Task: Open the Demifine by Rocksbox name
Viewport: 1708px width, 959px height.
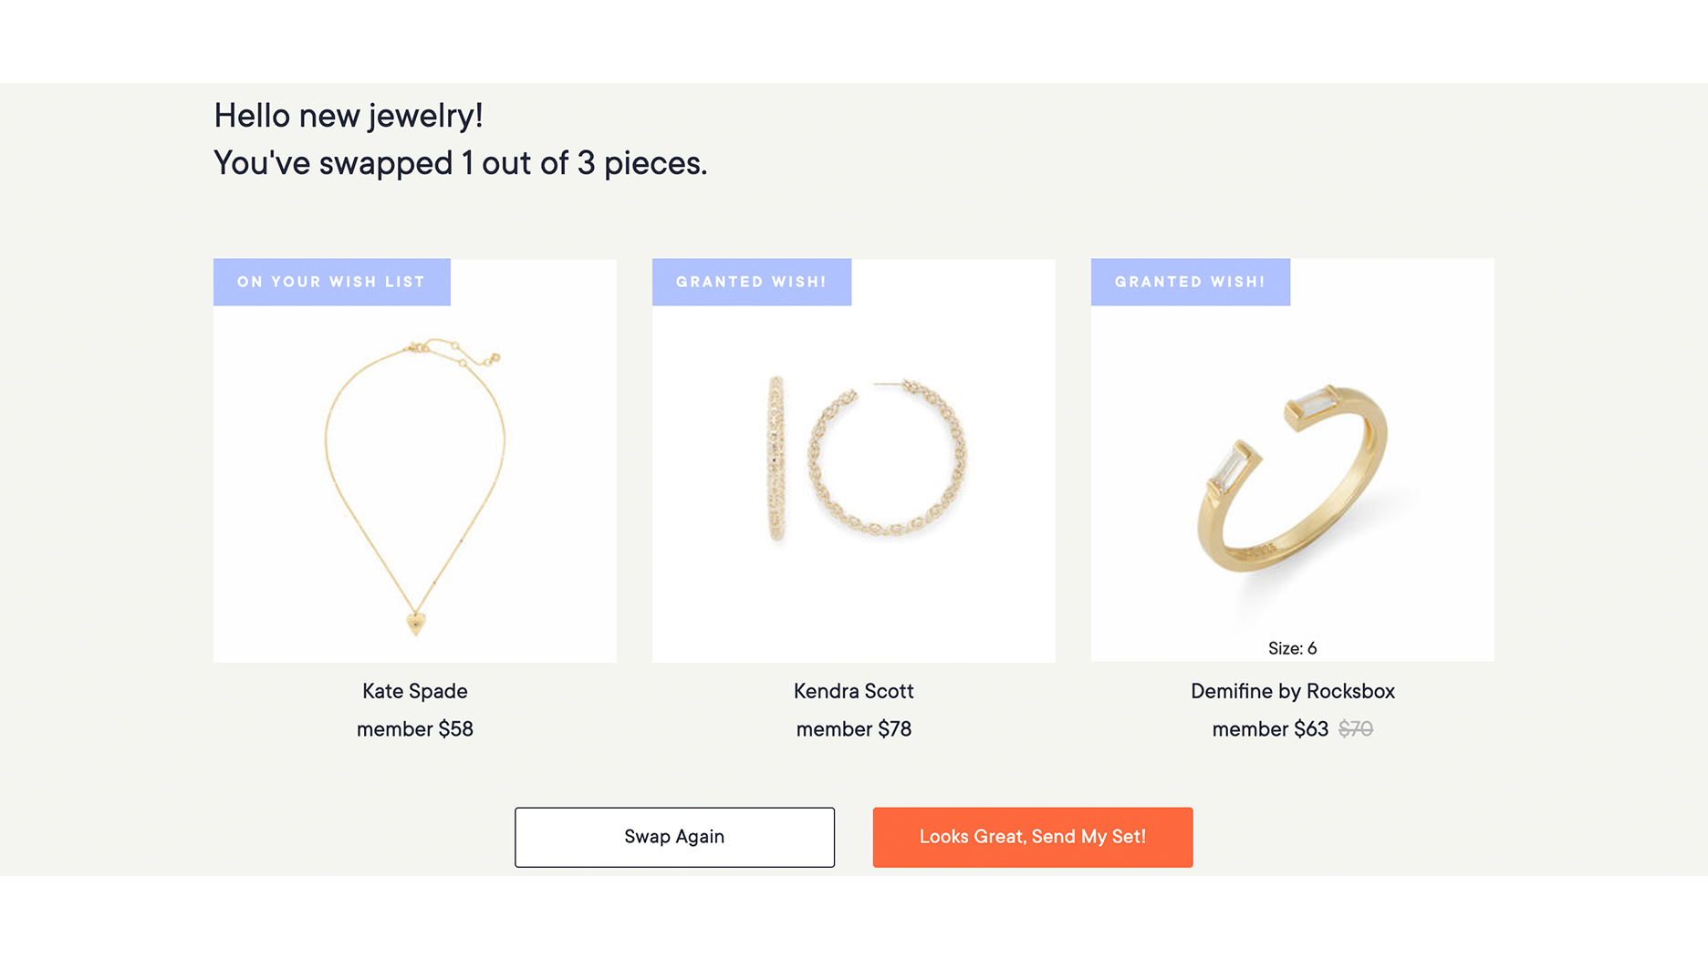Action: tap(1292, 691)
